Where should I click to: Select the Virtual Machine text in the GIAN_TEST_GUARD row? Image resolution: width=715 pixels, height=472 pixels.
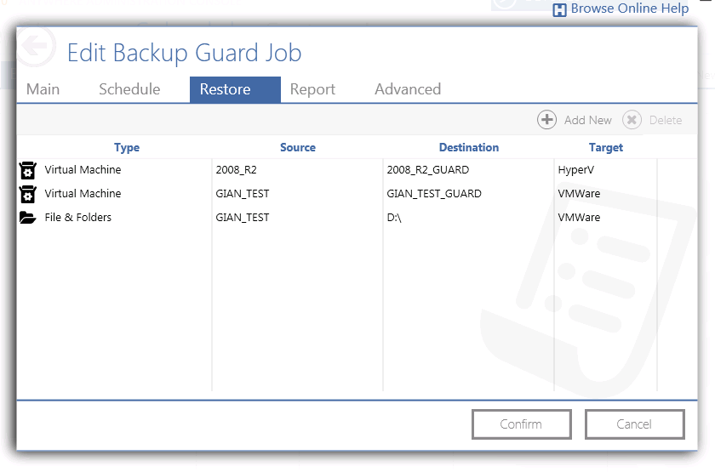pos(83,194)
